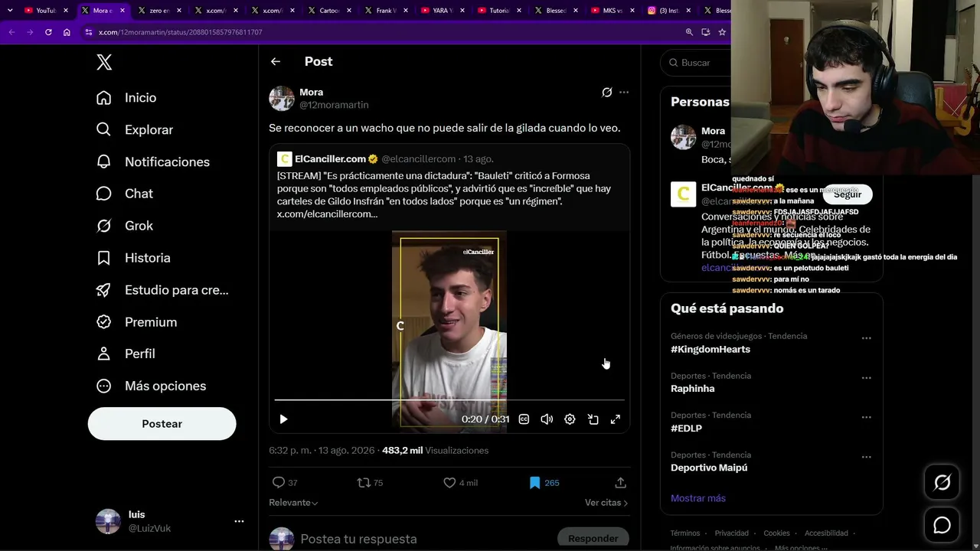Click the X logo in the sidebar
Screen dimensions: 980x551
tap(104, 63)
